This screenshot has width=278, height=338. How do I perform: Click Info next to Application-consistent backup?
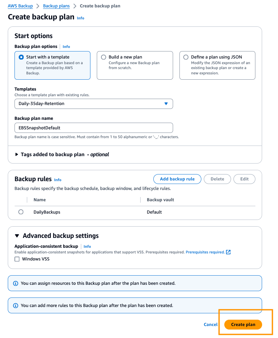click(x=87, y=246)
